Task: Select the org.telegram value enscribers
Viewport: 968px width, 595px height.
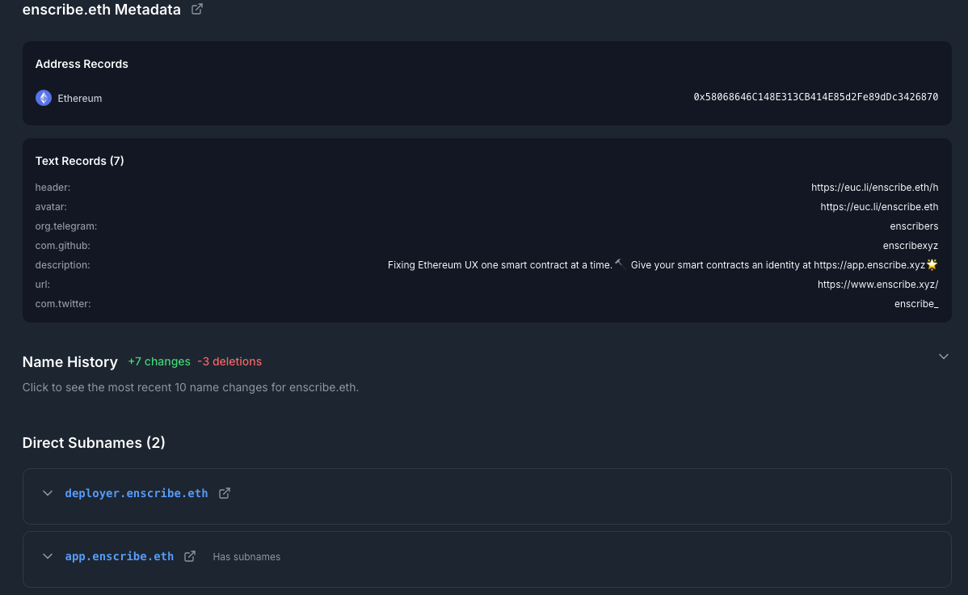Action: pyautogui.click(x=914, y=226)
